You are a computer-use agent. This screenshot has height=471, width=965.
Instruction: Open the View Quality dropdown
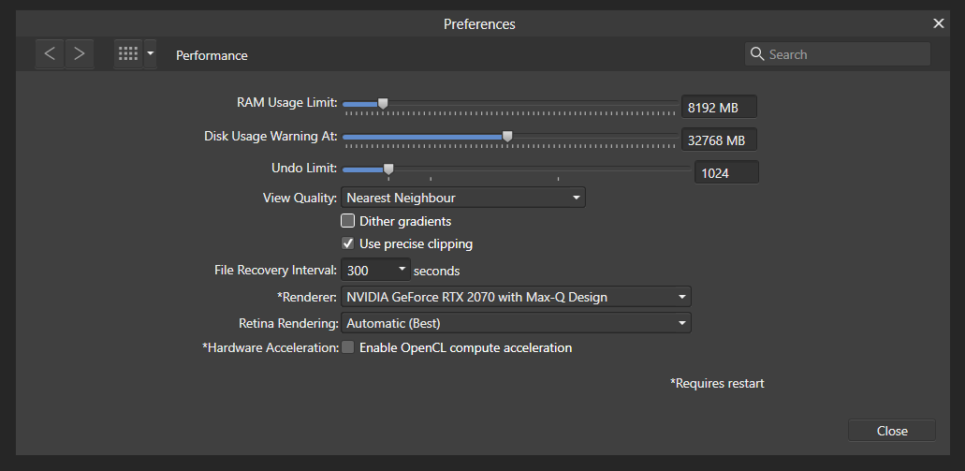click(462, 198)
